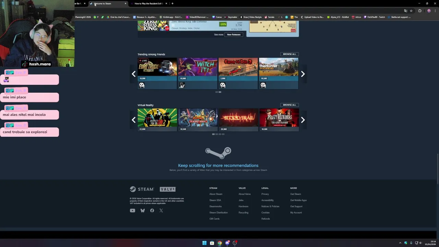Open the Get Mobile Apps footer link

[x=298, y=200]
